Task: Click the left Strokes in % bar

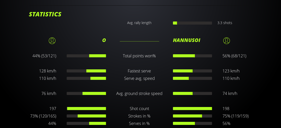Action: tap(86, 116)
